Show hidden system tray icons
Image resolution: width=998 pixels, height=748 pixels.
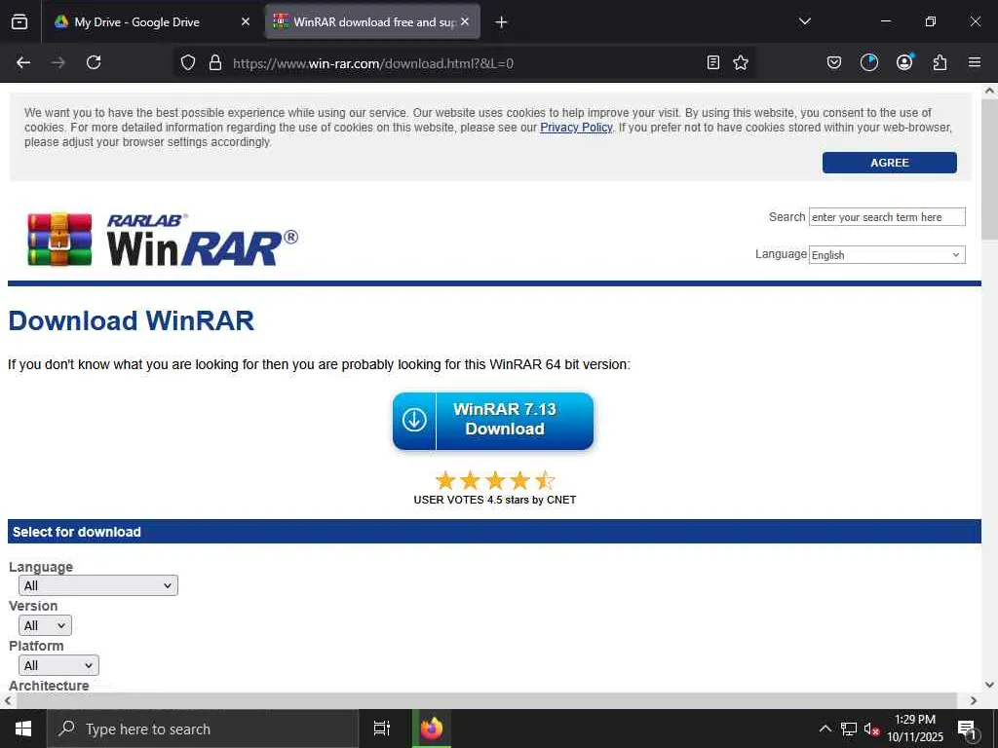click(x=825, y=729)
